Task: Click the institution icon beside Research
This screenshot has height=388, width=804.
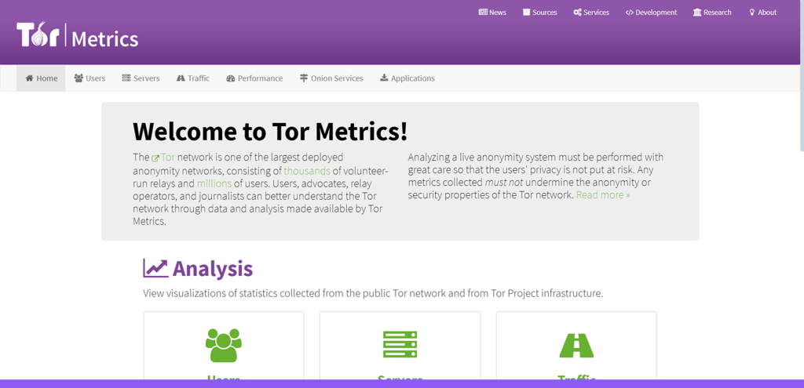Action: click(x=697, y=13)
